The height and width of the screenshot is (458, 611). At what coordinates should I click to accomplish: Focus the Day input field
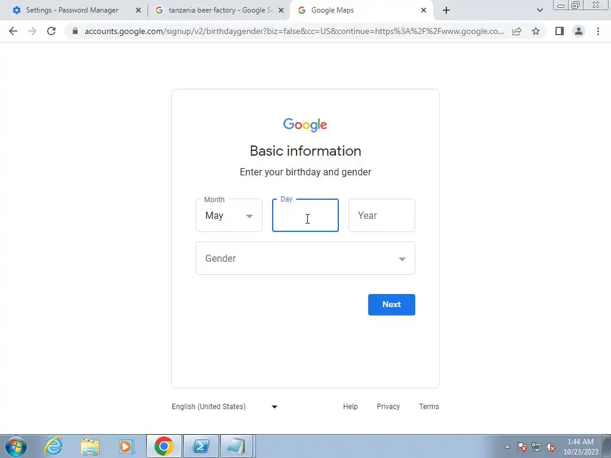click(x=305, y=215)
